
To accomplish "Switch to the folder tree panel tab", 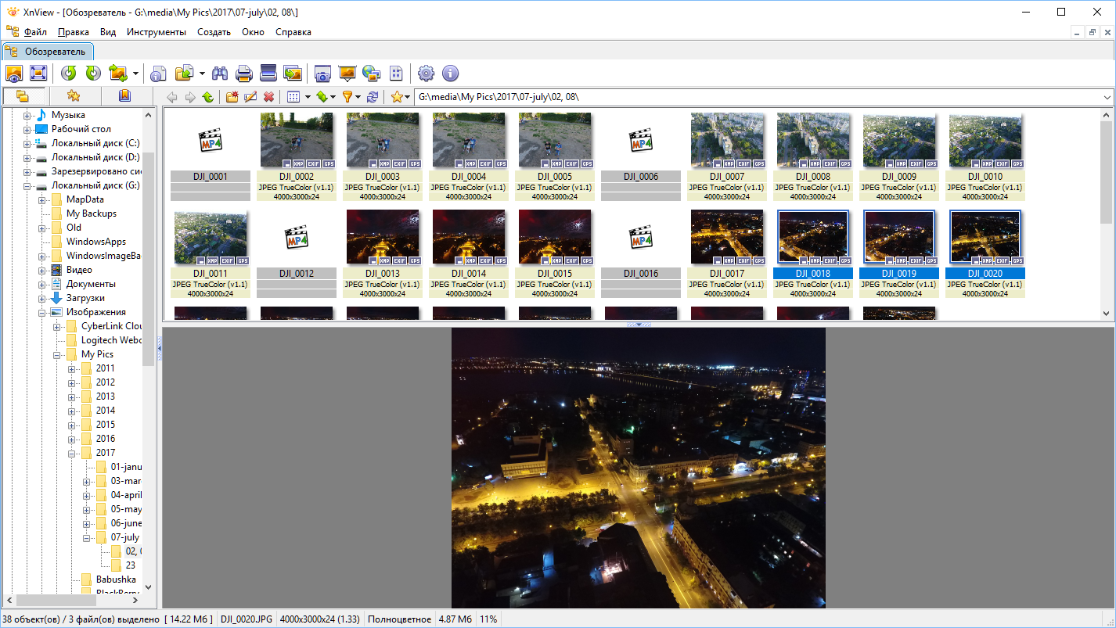I will point(23,96).
